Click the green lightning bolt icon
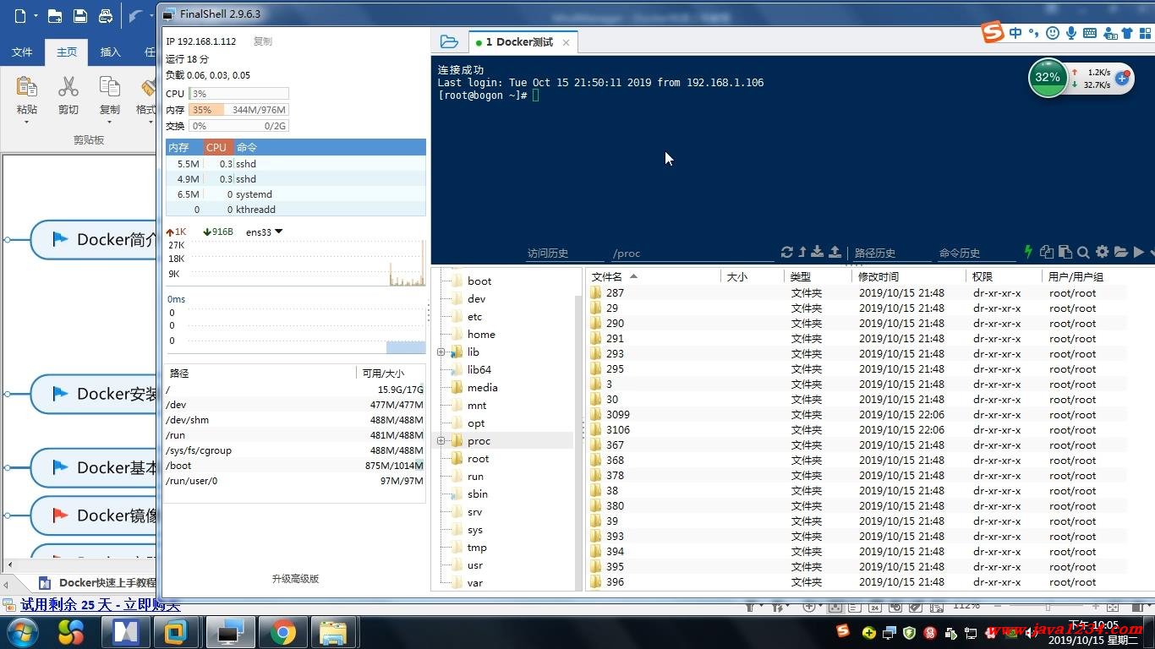 click(x=1028, y=252)
